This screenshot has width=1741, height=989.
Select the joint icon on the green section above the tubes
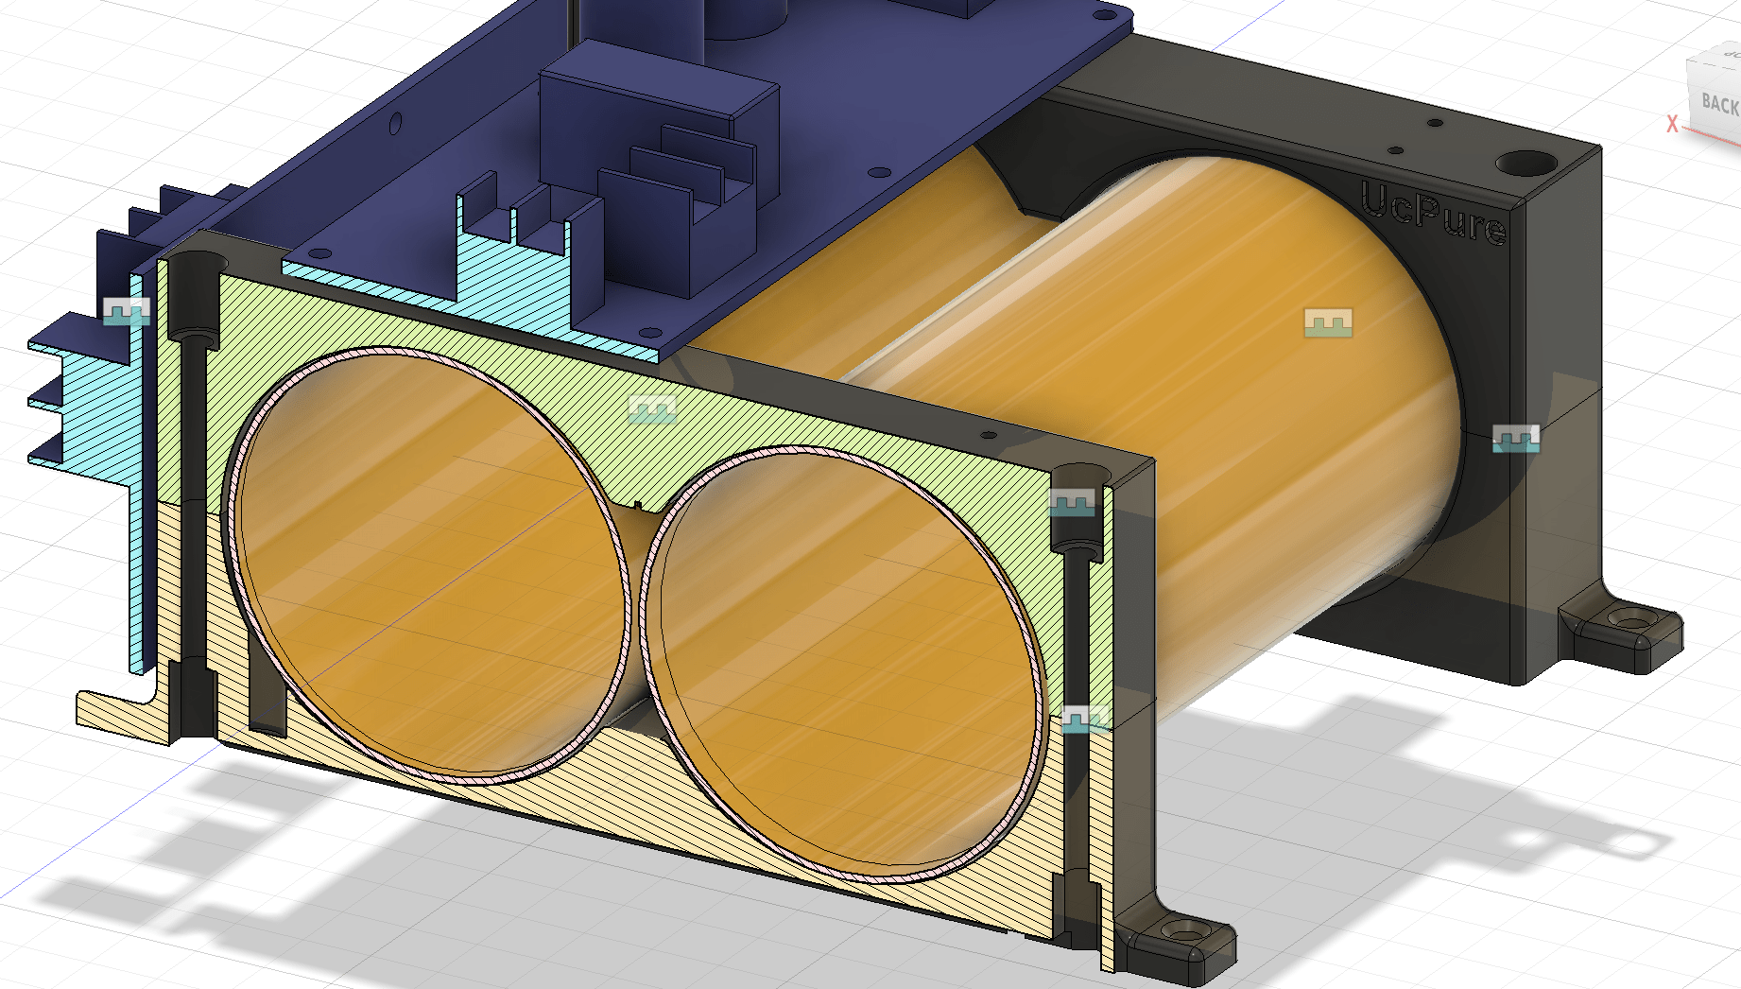(652, 408)
